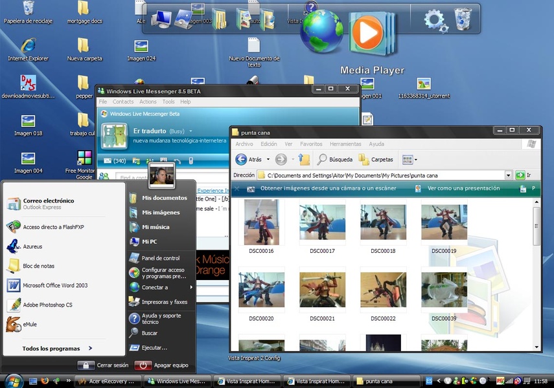Open Archivo menu in punta cana window
554x388 pixels.
[244, 144]
